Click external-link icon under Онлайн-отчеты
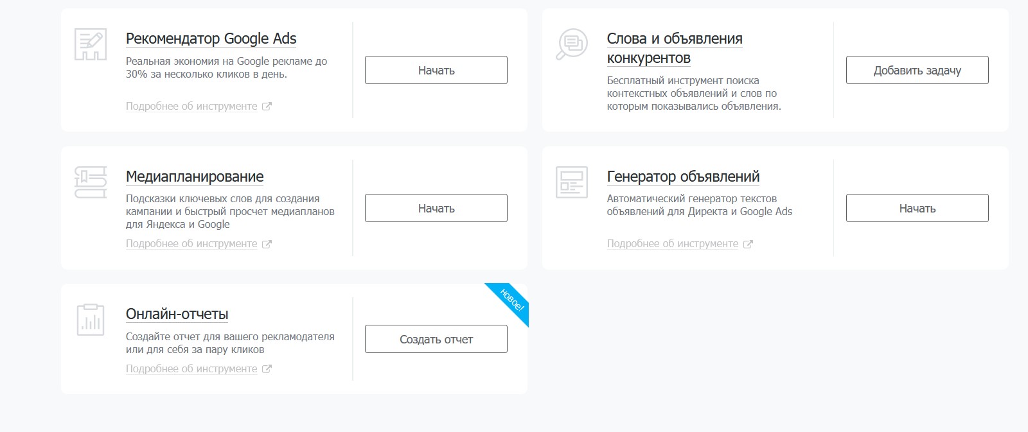This screenshot has height=432, width=1028. coord(267,369)
